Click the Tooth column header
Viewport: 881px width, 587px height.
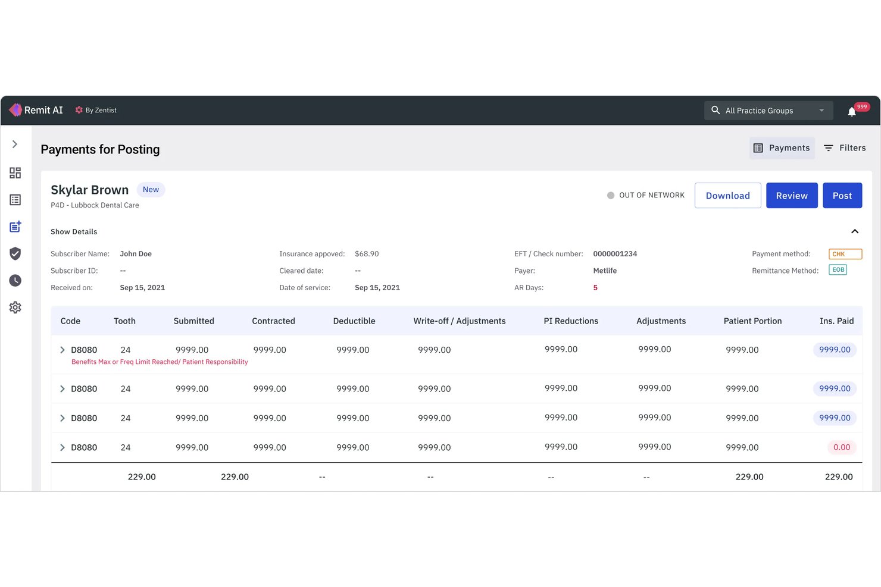(x=124, y=321)
